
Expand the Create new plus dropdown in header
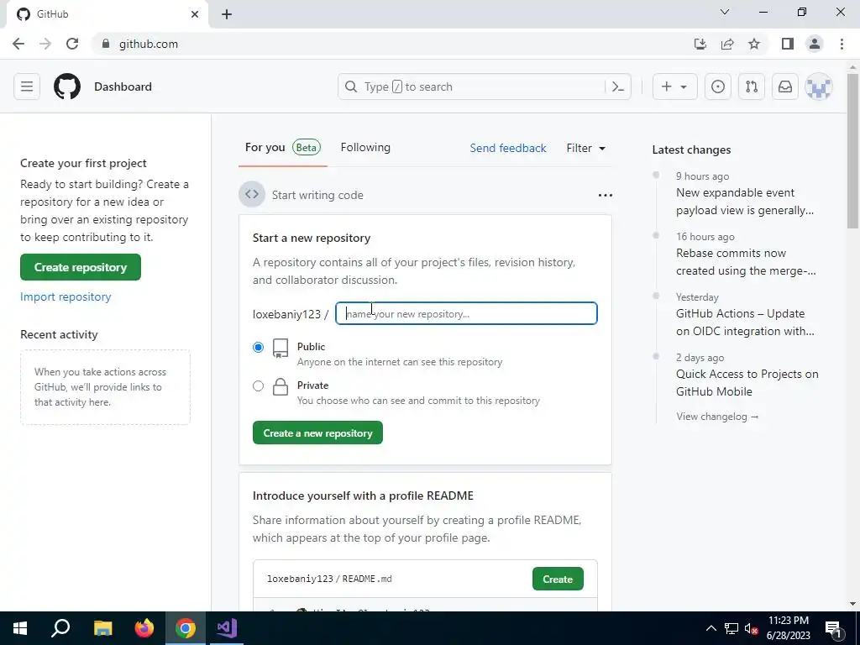(674, 87)
